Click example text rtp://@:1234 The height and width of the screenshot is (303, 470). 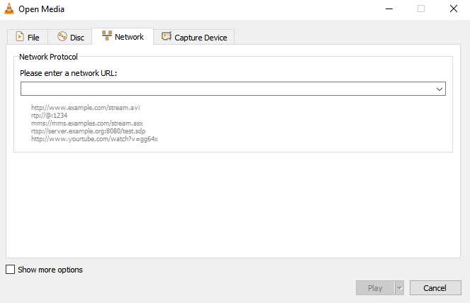pyautogui.click(x=49, y=116)
